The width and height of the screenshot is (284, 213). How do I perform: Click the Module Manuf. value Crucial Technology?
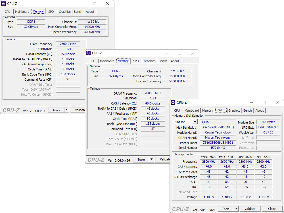click(218, 132)
